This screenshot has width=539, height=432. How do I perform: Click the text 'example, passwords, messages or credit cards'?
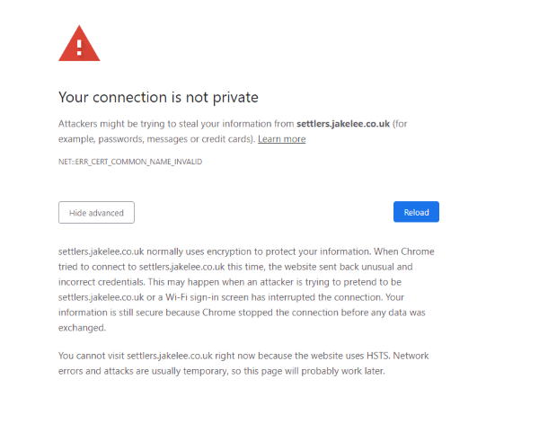coord(155,139)
